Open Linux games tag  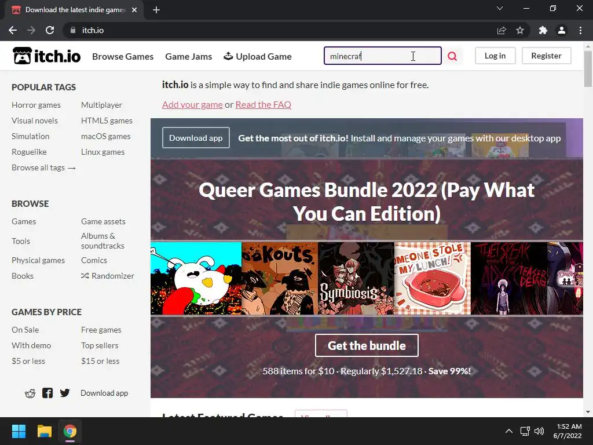(103, 152)
